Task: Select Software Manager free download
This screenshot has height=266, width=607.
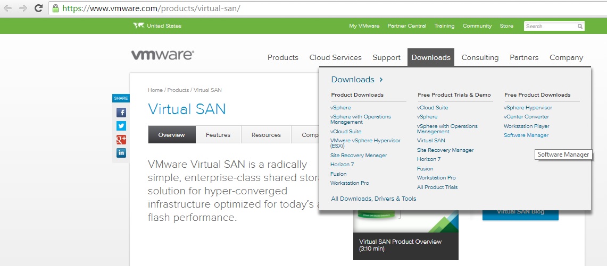Action: 526,135
